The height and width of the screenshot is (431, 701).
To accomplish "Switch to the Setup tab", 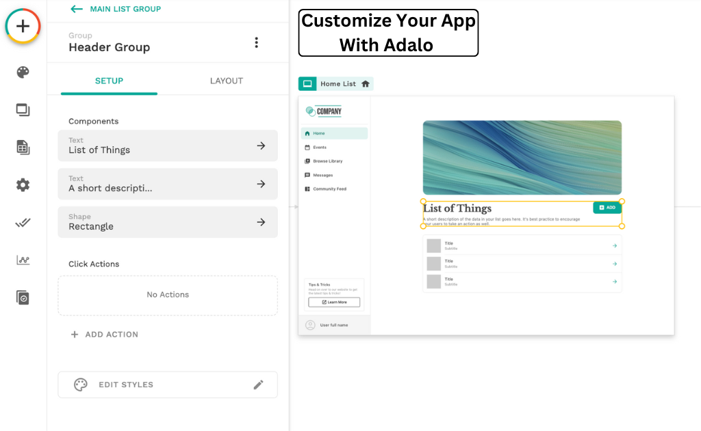I will [109, 81].
